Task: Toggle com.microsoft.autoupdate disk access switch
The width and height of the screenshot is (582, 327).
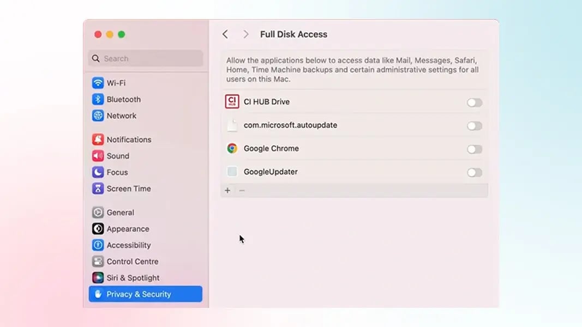Action: (475, 126)
